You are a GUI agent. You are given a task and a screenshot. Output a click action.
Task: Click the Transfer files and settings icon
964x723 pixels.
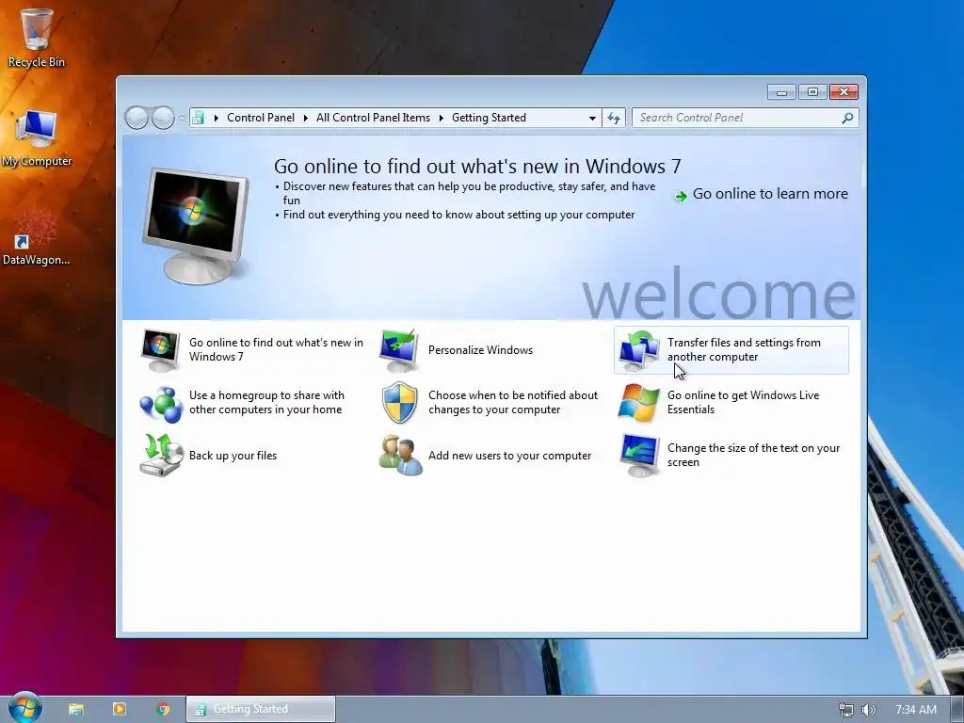[x=639, y=350]
